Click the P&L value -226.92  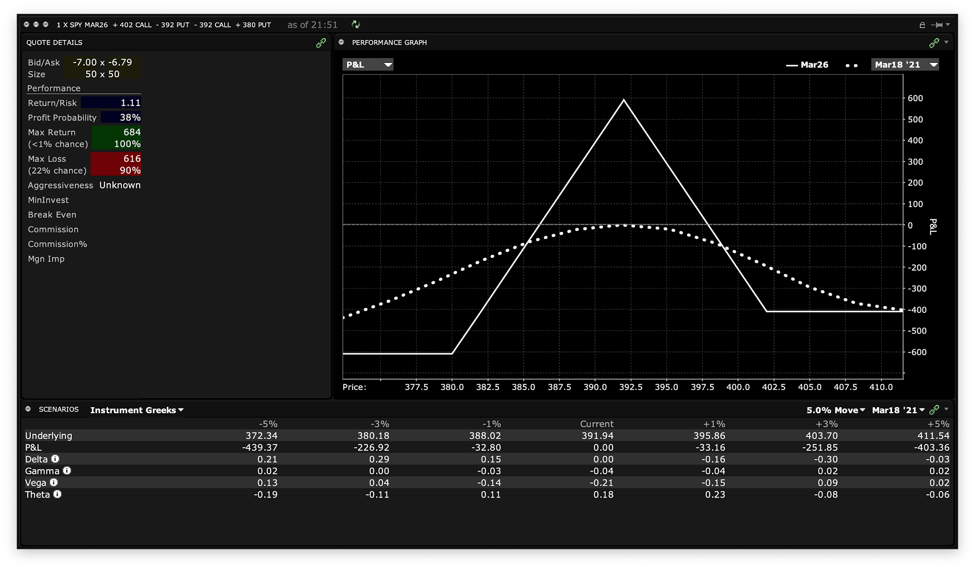tap(371, 448)
